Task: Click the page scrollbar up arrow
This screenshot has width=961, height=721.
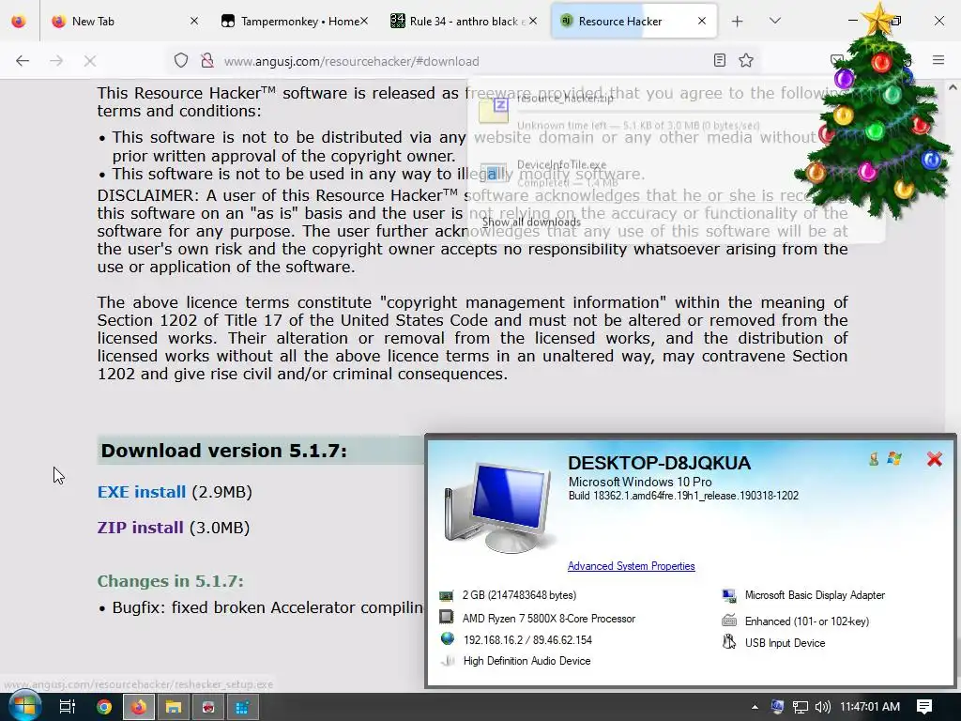Action: (953, 87)
